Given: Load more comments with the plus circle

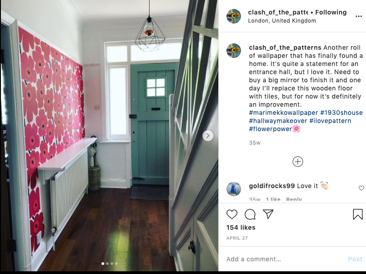Looking at the screenshot, I should click(x=298, y=162).
